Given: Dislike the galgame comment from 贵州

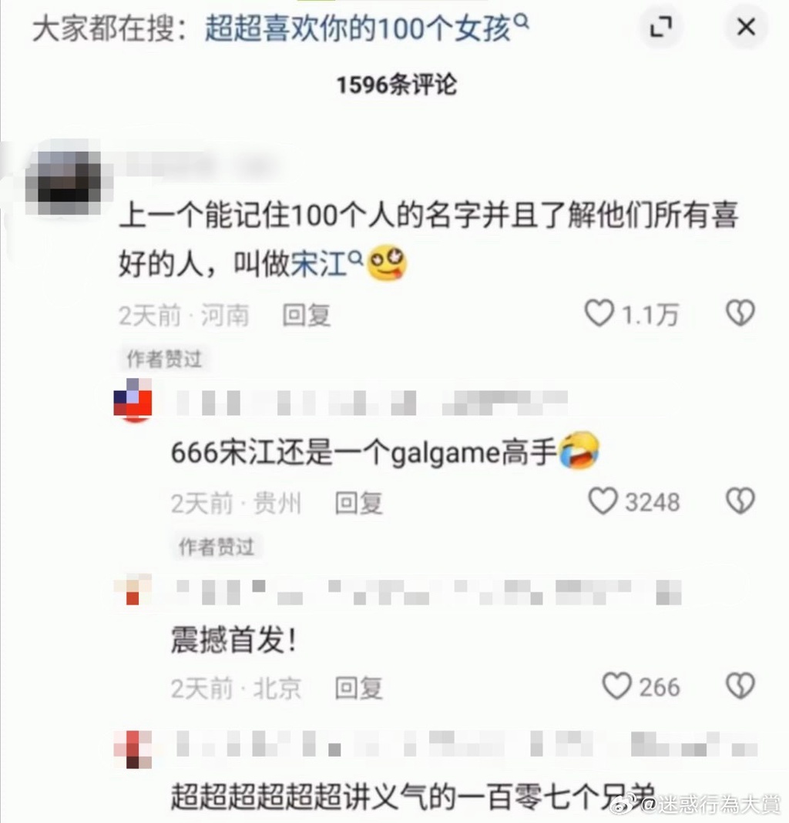Looking at the screenshot, I should 740,500.
